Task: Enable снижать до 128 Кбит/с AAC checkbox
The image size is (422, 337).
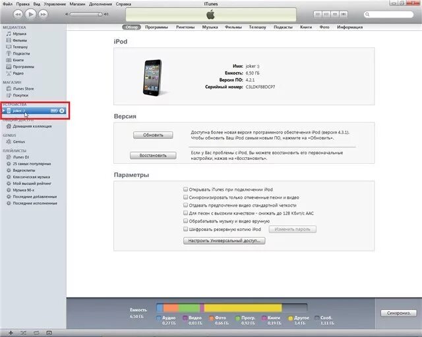Action: (185, 213)
